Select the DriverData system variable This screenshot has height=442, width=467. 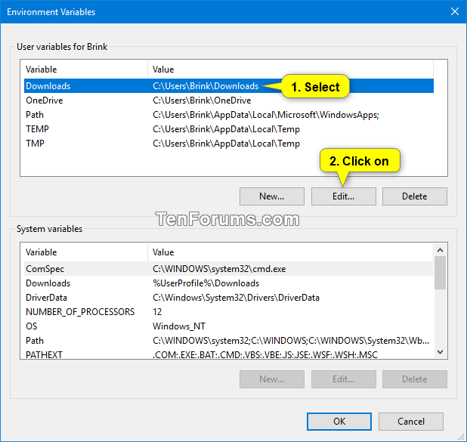tap(229, 297)
